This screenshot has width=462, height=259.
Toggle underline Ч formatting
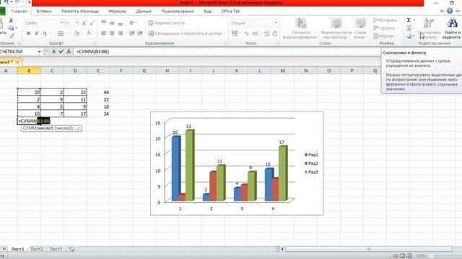[45, 34]
